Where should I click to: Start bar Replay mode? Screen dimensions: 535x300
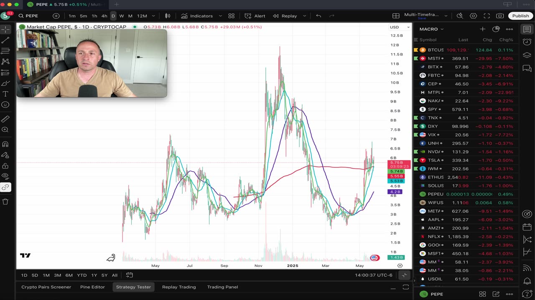coord(285,16)
